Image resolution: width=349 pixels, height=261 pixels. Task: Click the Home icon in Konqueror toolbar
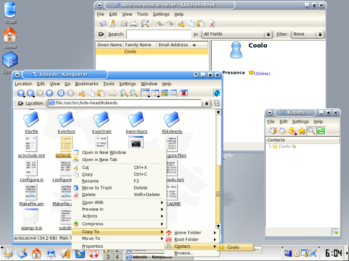tap(50, 93)
